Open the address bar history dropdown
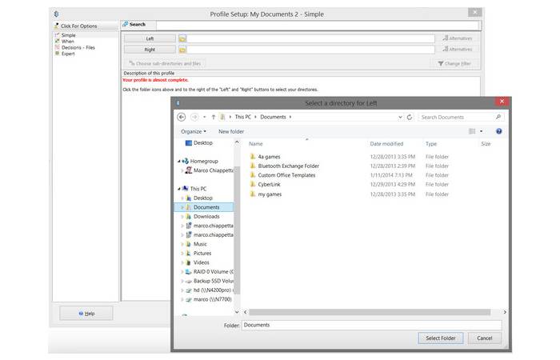The image size is (560, 360). click(399, 117)
